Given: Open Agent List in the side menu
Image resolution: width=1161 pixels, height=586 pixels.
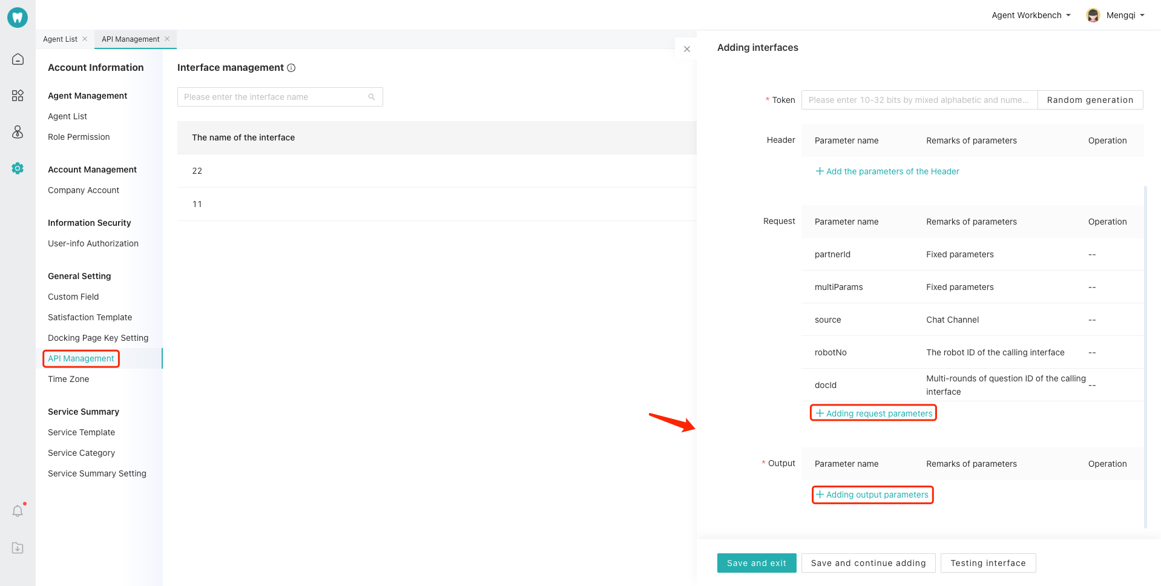Looking at the screenshot, I should coord(68,116).
